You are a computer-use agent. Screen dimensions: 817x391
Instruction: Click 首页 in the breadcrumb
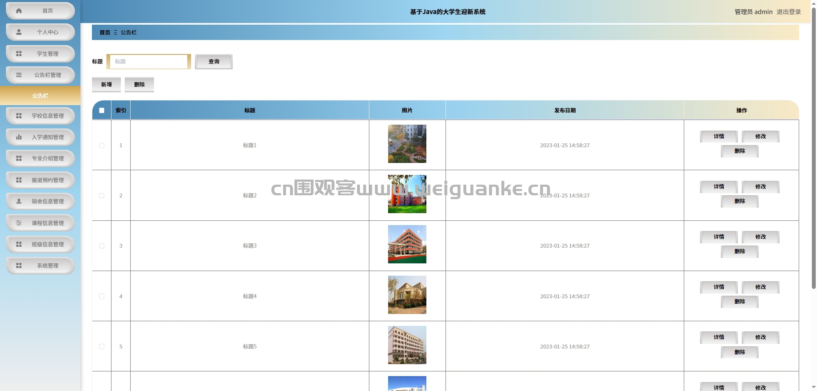tap(105, 32)
